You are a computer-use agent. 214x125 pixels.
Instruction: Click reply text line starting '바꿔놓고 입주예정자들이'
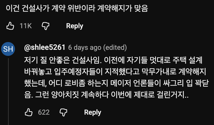(x=115, y=72)
